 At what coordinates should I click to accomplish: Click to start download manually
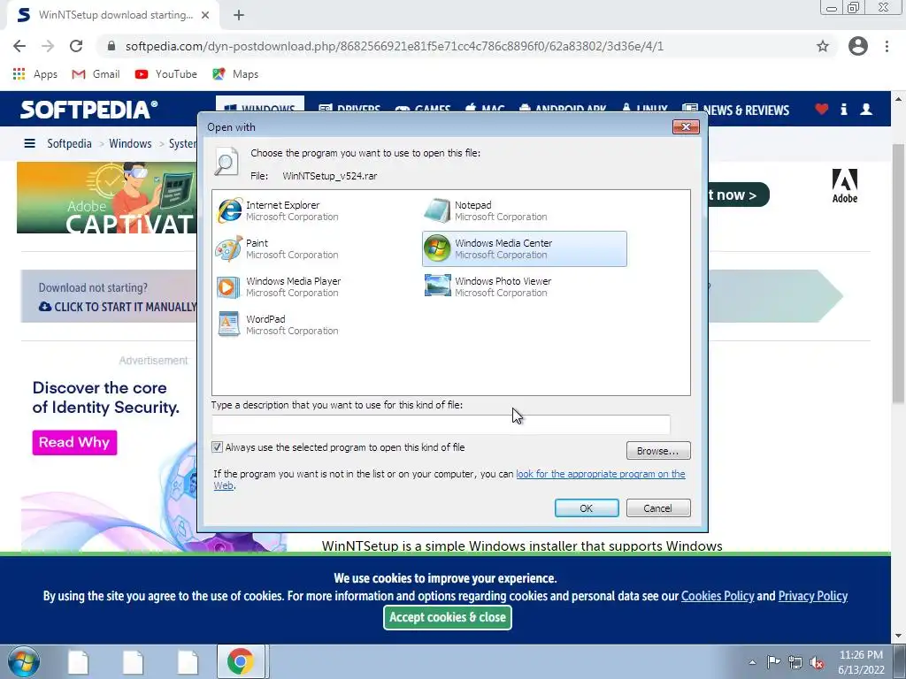(x=118, y=307)
